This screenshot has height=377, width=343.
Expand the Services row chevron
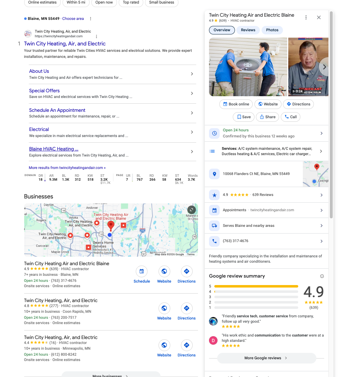(321, 151)
